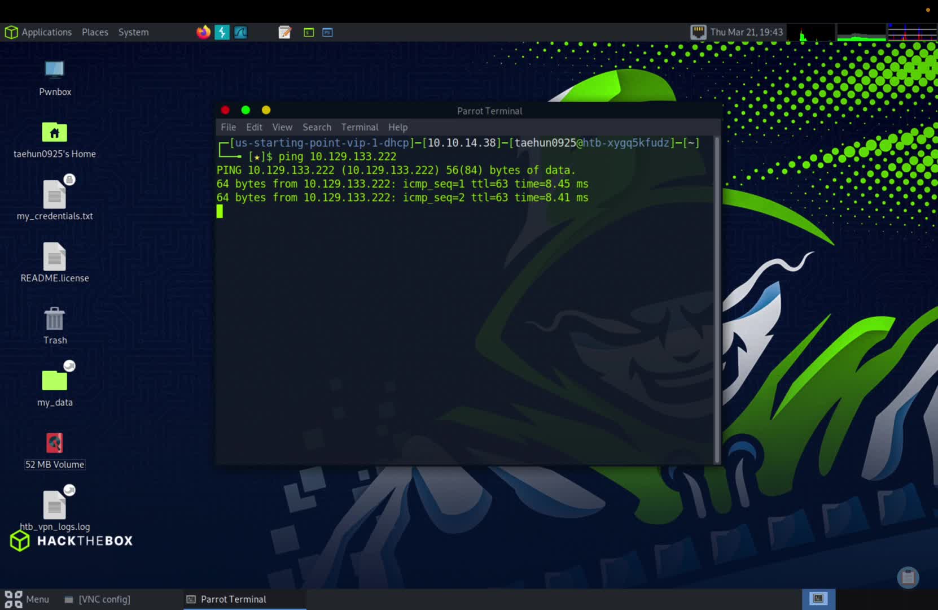Select Parrot Terminal in the taskbar
This screenshot has height=610, width=938.
(x=244, y=599)
